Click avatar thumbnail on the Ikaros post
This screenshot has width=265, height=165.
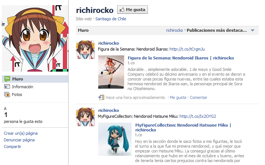point(85,50)
